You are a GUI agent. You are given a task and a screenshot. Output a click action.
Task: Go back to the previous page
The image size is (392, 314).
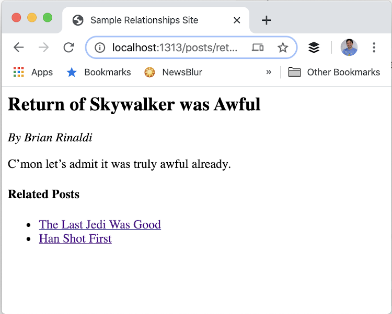point(19,47)
